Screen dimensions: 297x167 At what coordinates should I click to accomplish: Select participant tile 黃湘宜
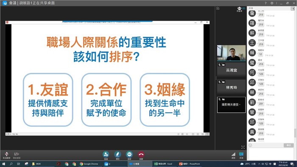point(231,70)
